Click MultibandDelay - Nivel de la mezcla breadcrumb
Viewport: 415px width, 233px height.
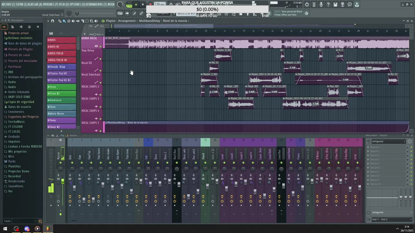(x=163, y=21)
